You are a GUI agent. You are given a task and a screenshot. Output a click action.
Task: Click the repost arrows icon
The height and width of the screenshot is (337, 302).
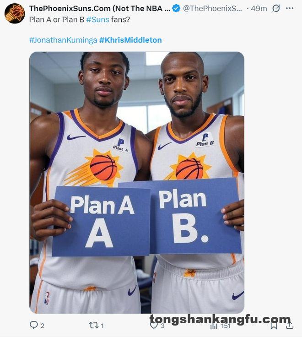coord(94,325)
